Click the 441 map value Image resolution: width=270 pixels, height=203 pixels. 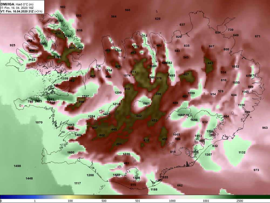click(x=210, y=63)
